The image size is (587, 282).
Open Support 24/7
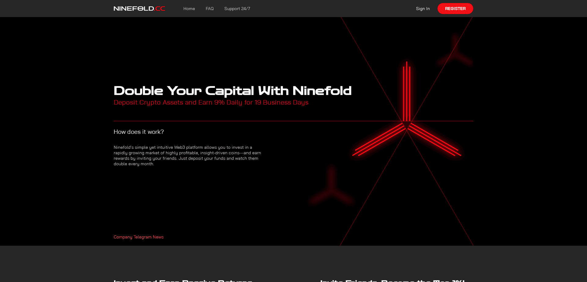click(237, 9)
